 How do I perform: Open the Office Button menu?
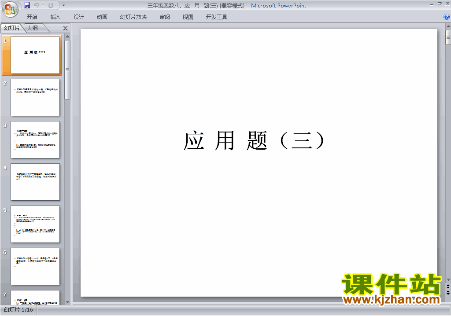[x=11, y=10]
